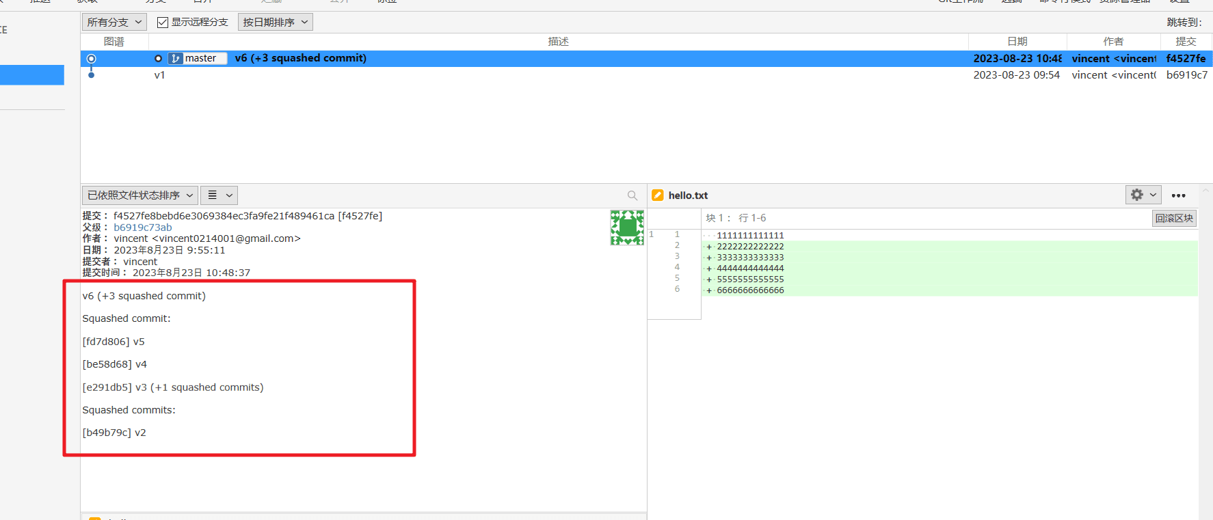
Task: Click the v6 commit graph node
Action: click(91, 59)
